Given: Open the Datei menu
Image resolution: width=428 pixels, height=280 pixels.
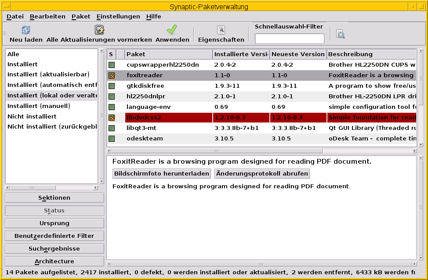Looking at the screenshot, I should [15, 16].
